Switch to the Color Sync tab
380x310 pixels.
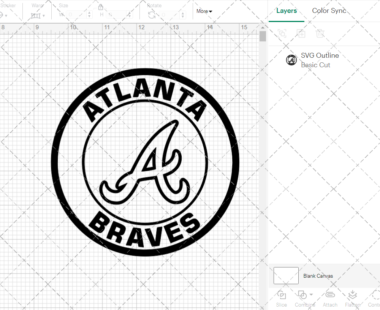pos(329,11)
